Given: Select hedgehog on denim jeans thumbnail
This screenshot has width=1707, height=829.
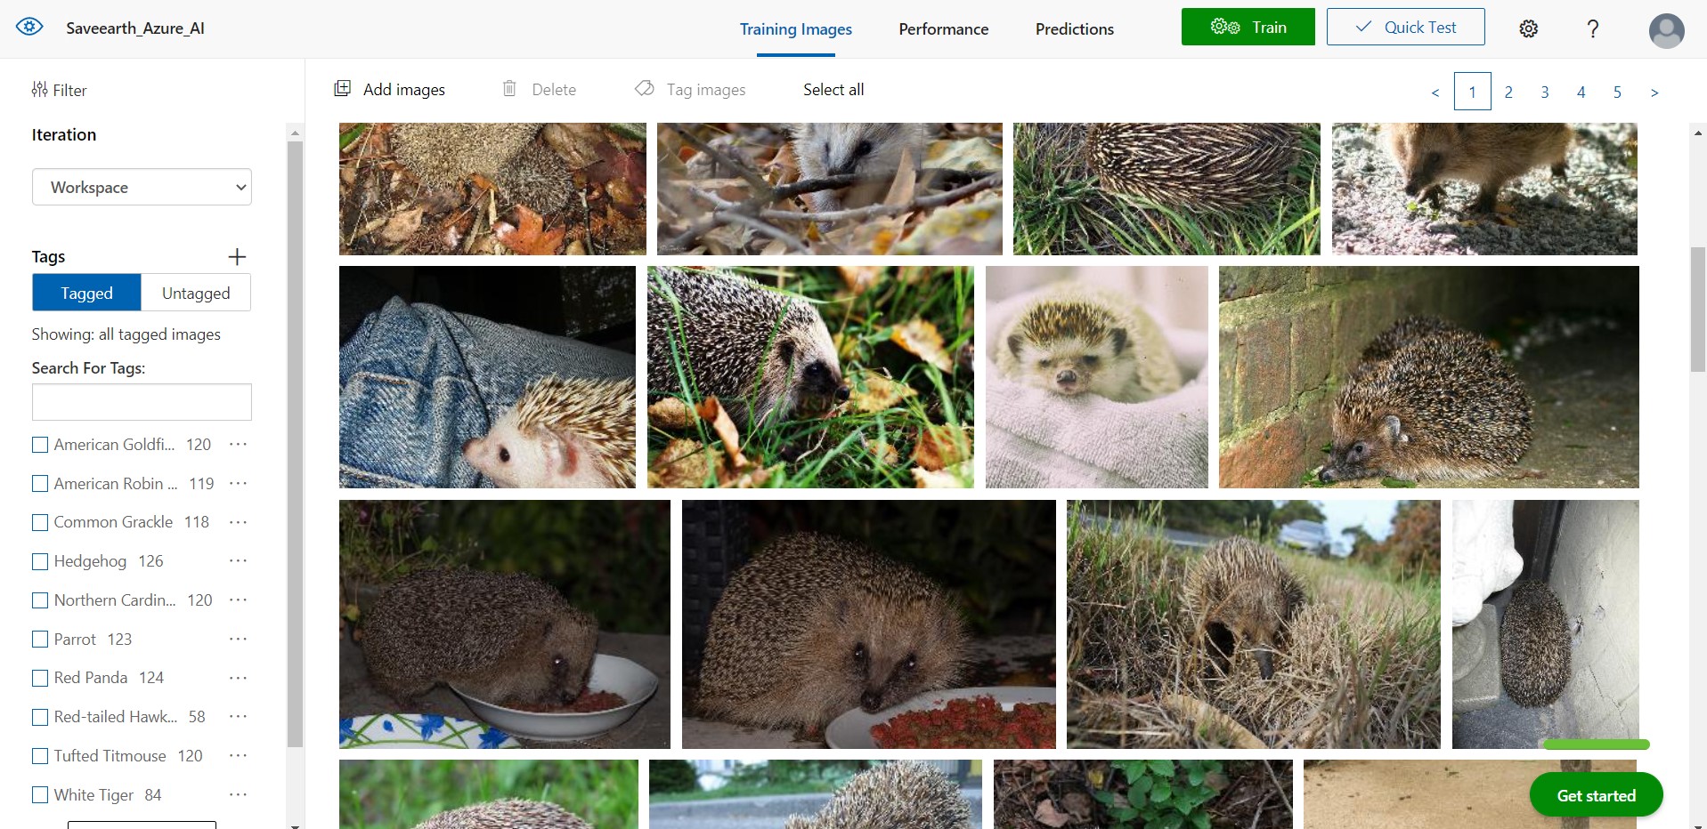Looking at the screenshot, I should point(487,377).
